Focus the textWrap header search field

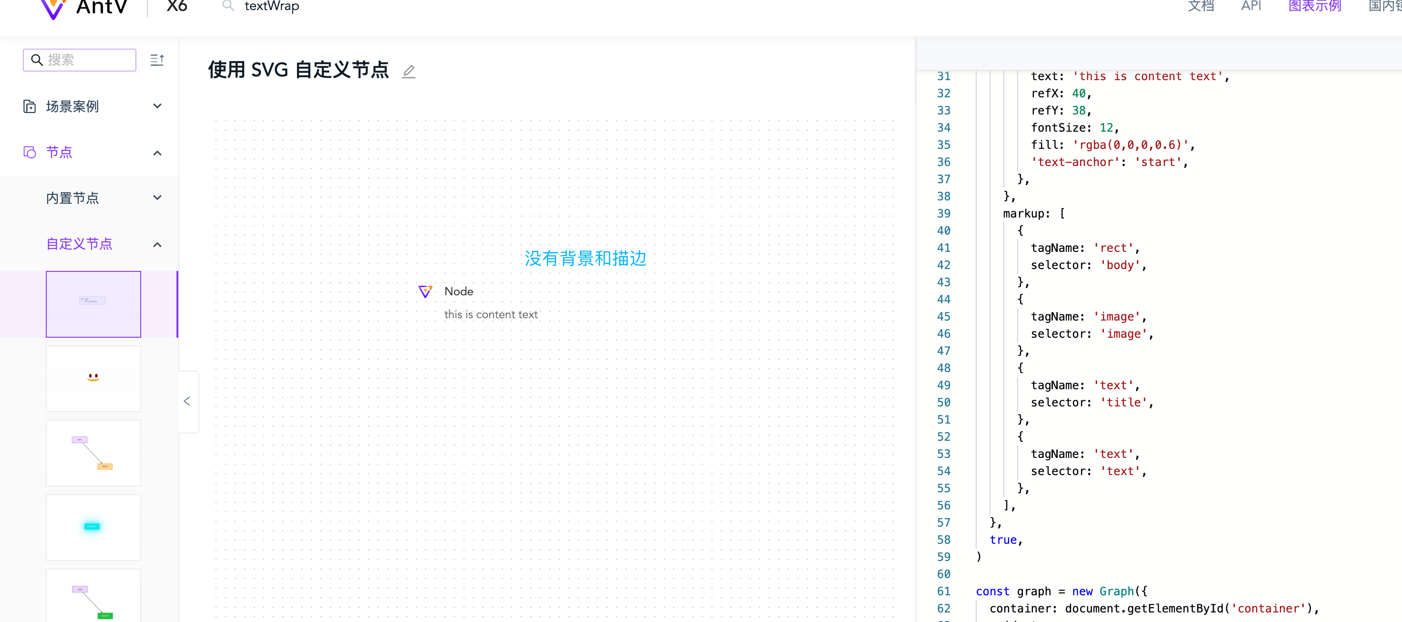click(272, 6)
